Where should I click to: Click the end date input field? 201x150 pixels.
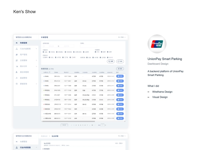coord(67,46)
